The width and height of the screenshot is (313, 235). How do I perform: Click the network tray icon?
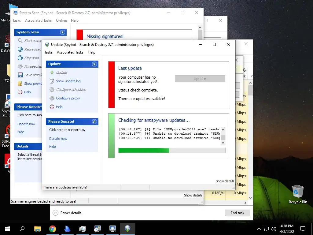tap(266, 229)
